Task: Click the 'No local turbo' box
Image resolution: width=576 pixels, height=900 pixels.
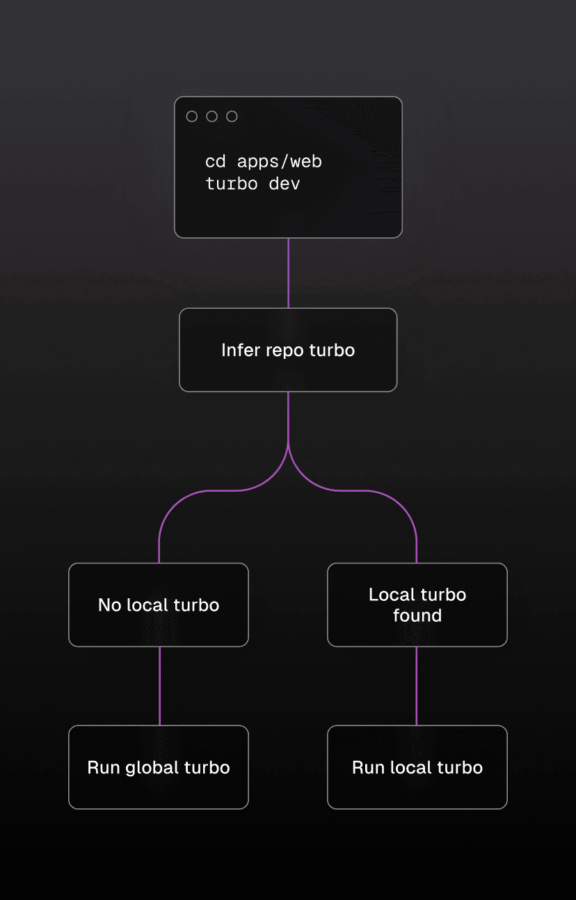Action: 158,604
